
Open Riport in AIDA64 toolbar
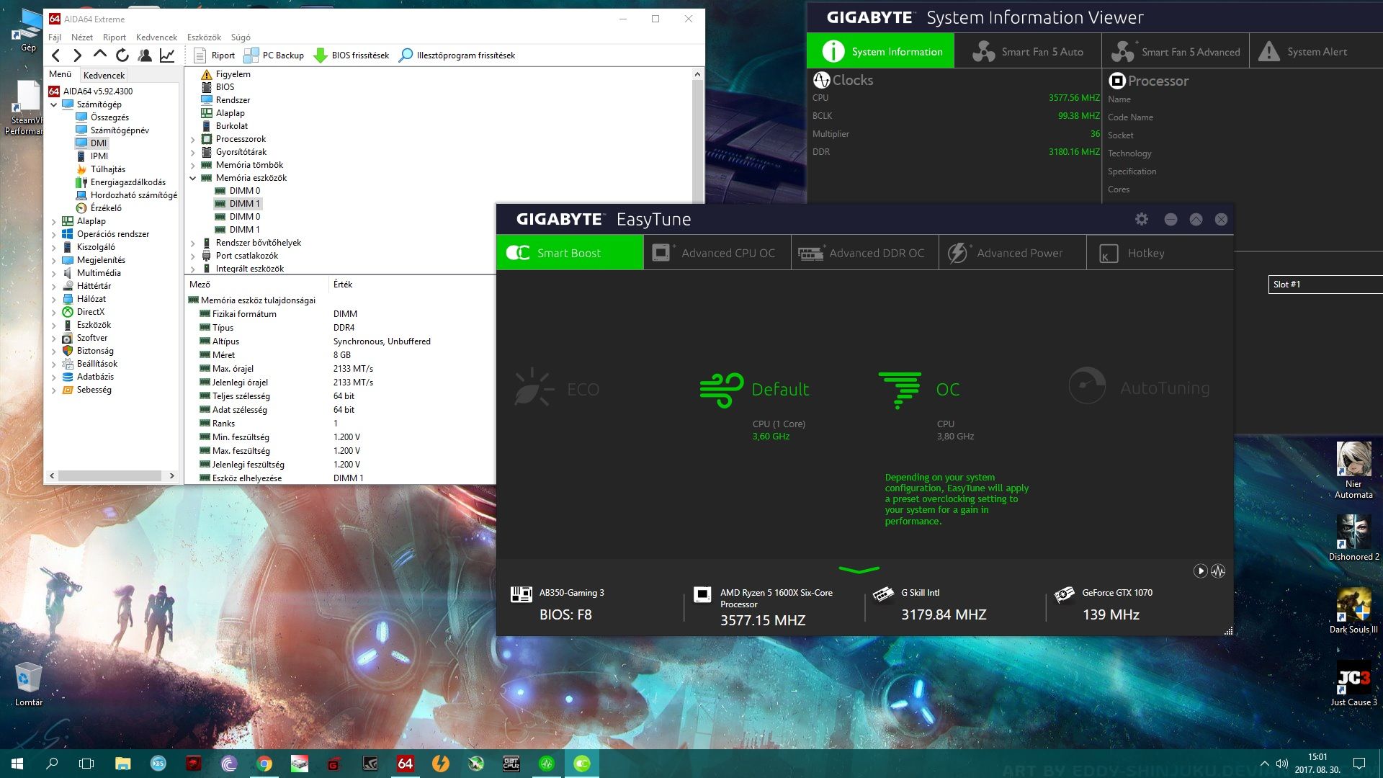[x=214, y=55]
